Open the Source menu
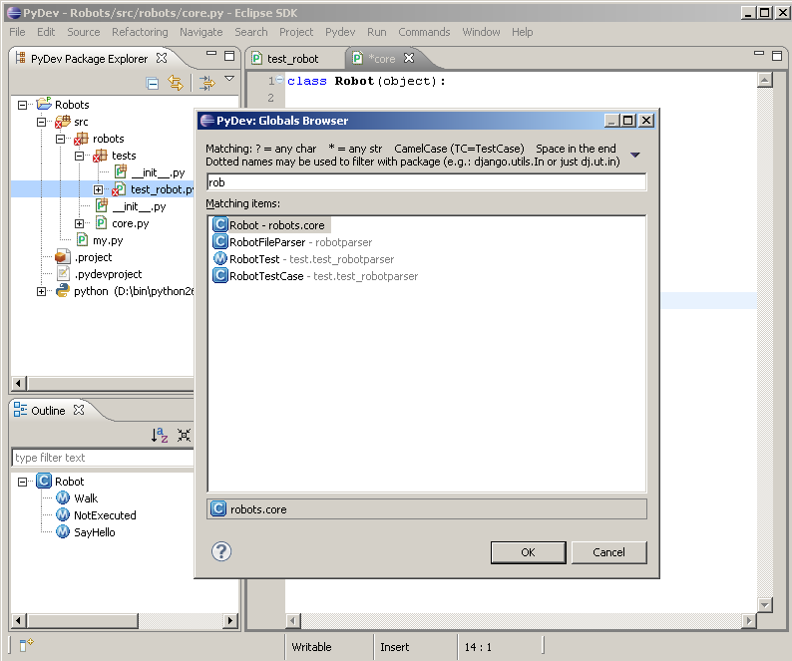 pyautogui.click(x=84, y=32)
